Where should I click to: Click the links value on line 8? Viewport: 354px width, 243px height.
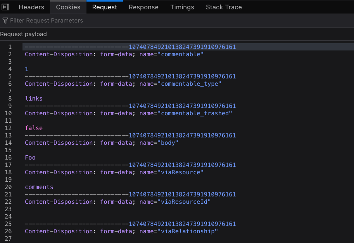pyautogui.click(x=33, y=99)
